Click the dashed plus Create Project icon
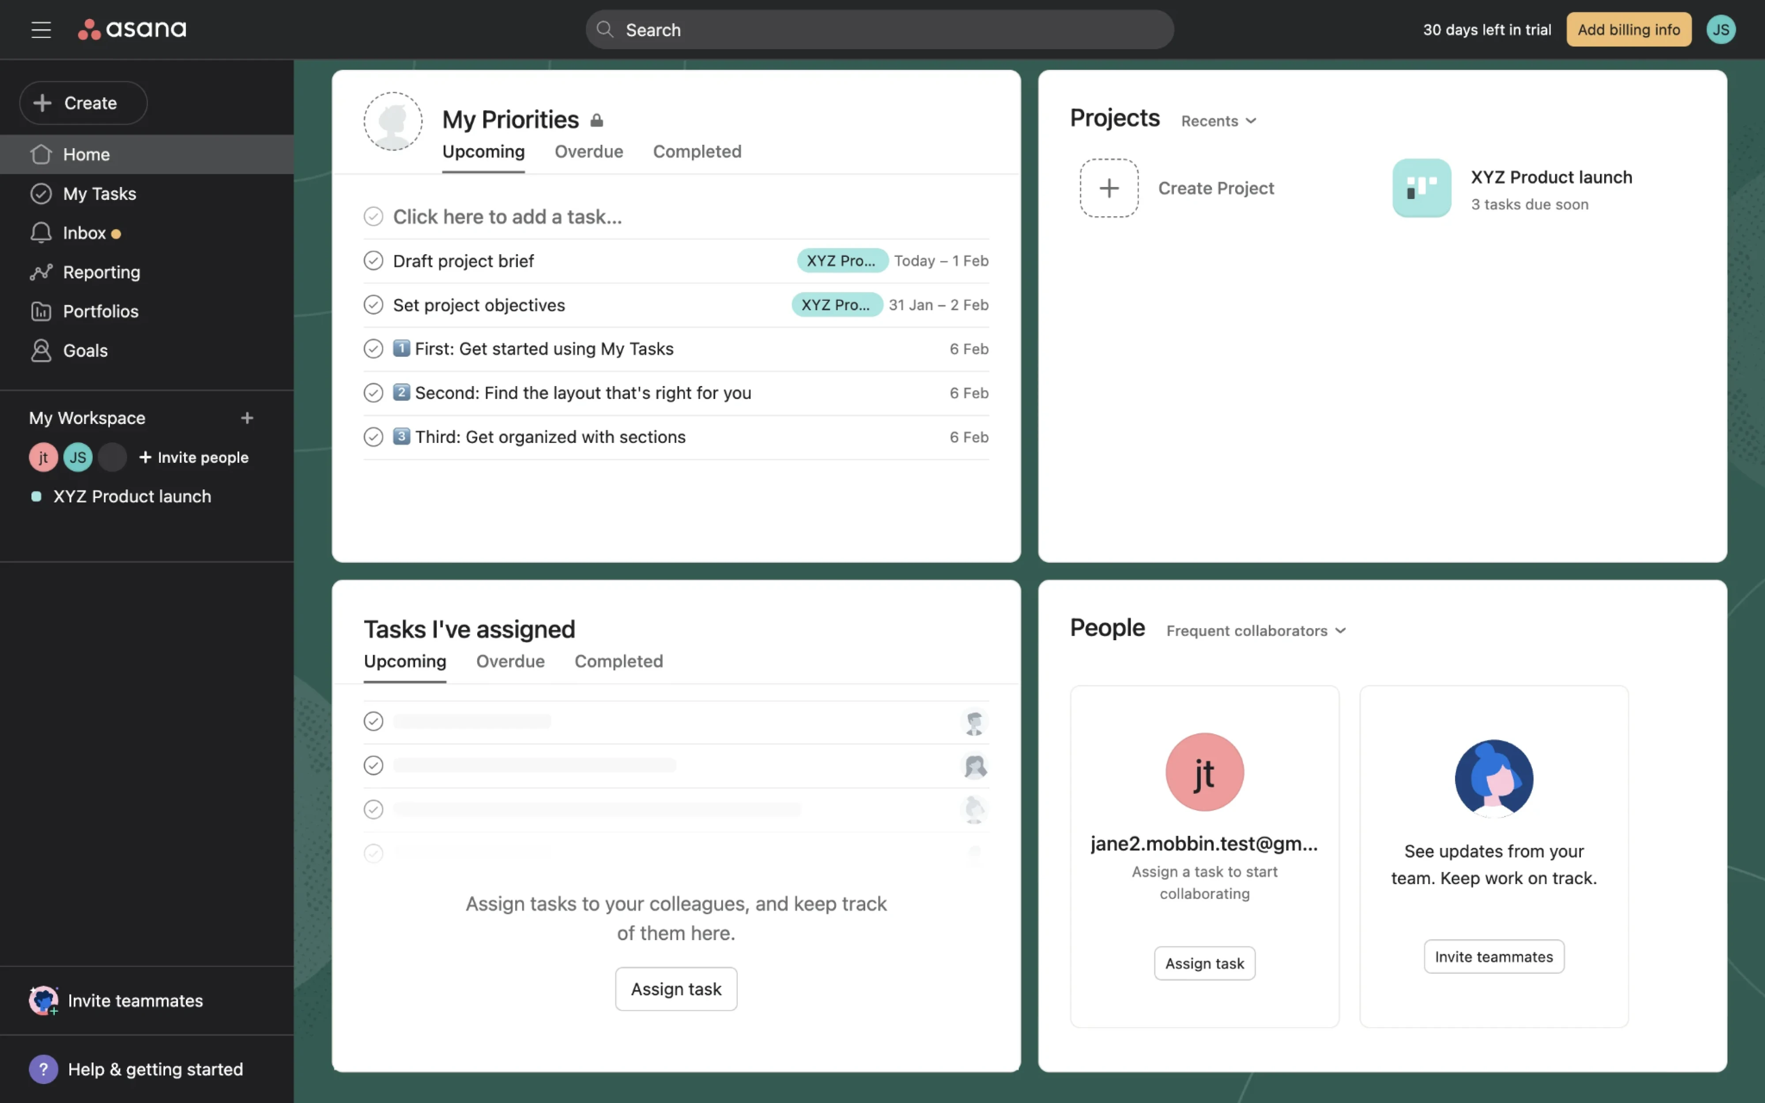Viewport: 1765px width, 1103px height. coord(1109,188)
